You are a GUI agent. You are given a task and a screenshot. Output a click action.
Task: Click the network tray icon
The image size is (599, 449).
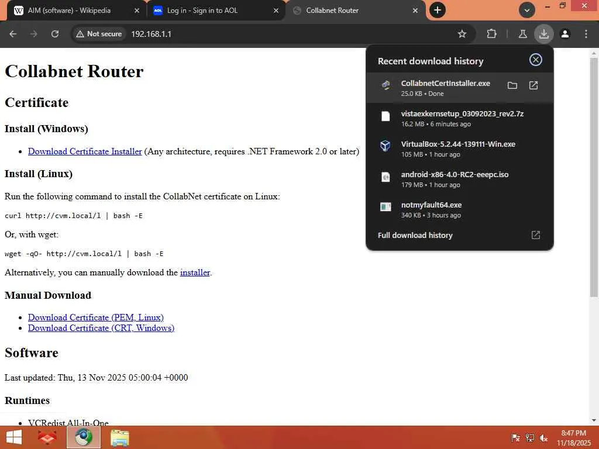pyautogui.click(x=530, y=438)
